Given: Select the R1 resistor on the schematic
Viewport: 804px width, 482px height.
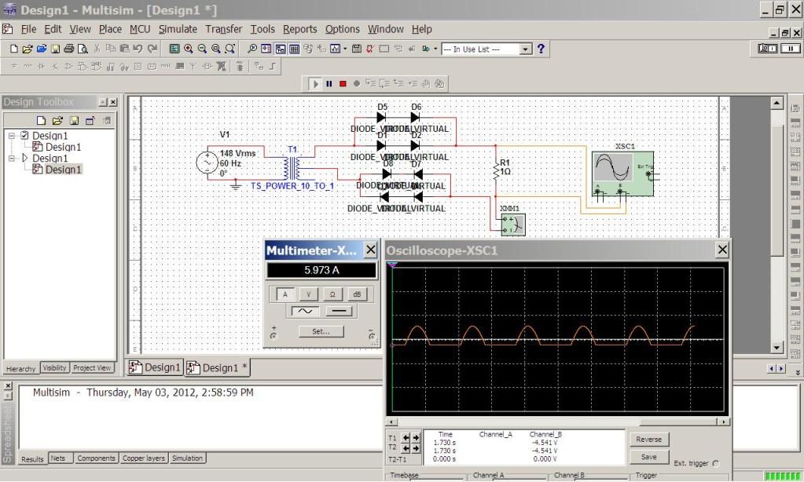Looking at the screenshot, I should [x=496, y=170].
